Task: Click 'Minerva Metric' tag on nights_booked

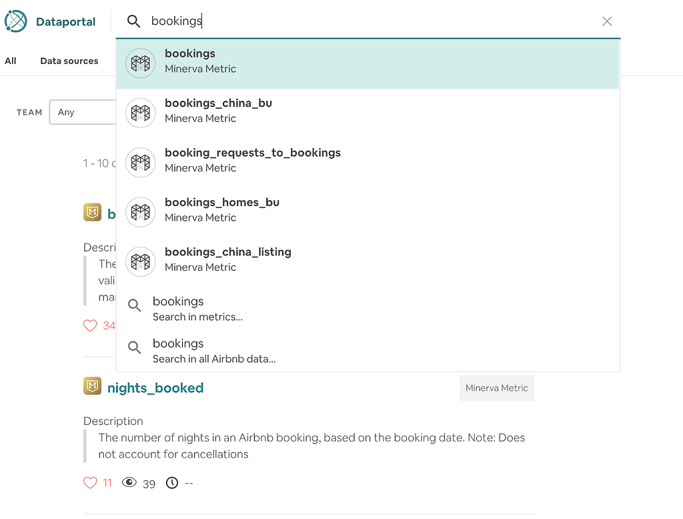Action: tap(496, 388)
